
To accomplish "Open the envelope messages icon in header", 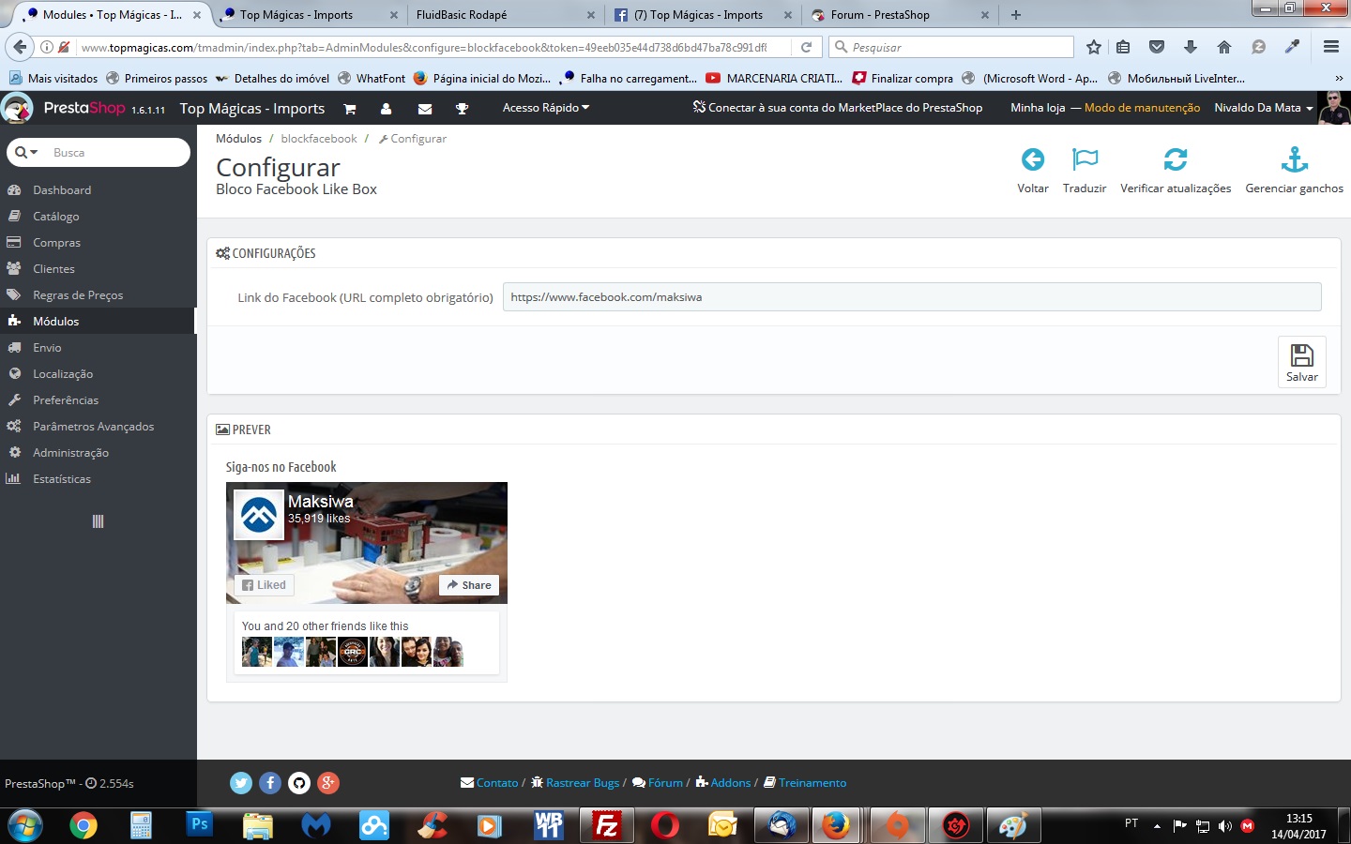I will [x=425, y=109].
